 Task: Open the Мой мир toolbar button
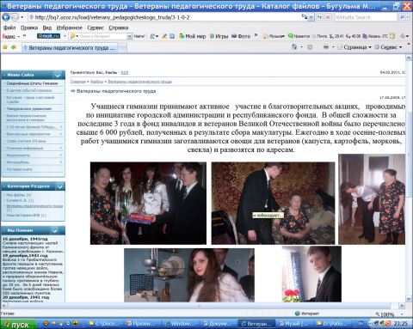point(192,36)
